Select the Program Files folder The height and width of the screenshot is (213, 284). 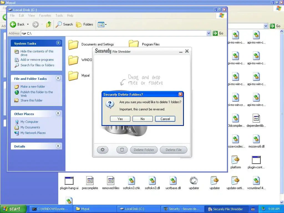pos(144,44)
